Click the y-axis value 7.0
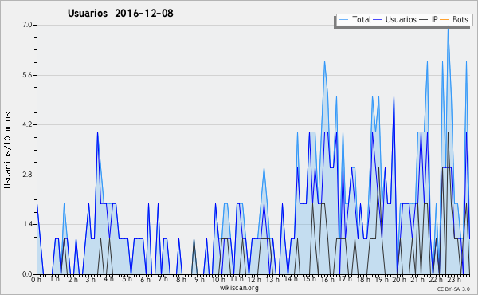 [27, 25]
